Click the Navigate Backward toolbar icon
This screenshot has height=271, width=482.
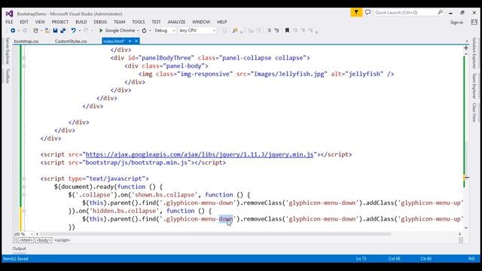point(13,30)
